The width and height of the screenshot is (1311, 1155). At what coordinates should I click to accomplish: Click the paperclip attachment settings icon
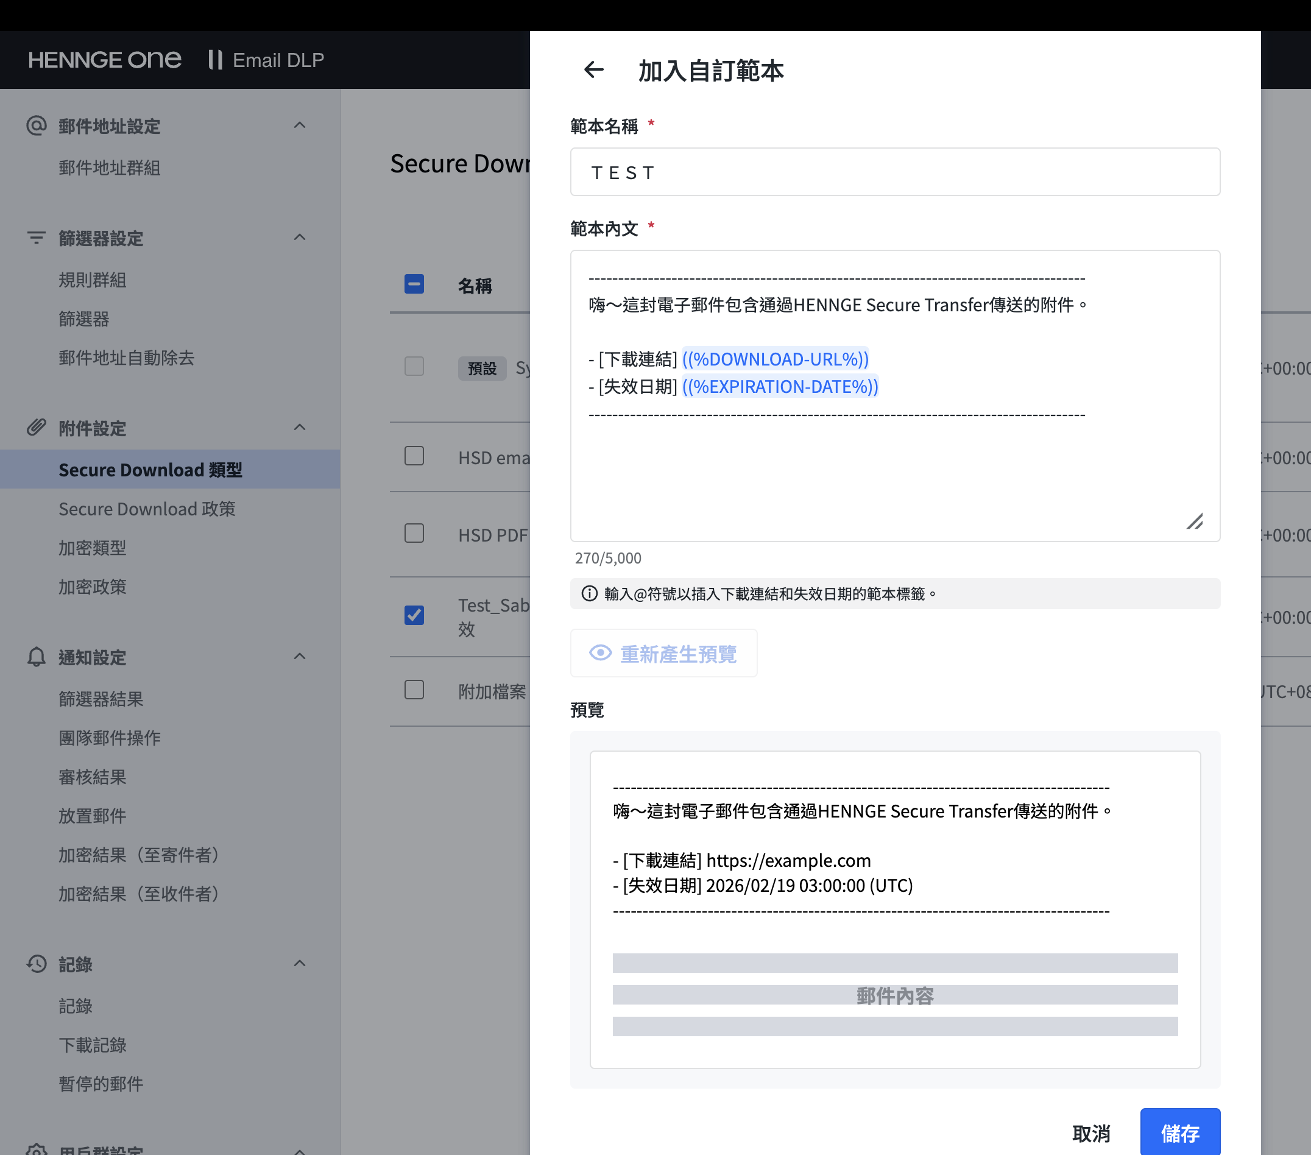(x=37, y=428)
